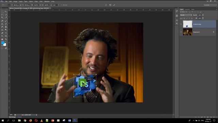Commit the transform with the checkmark
The image size is (218, 123).
(114, 5)
